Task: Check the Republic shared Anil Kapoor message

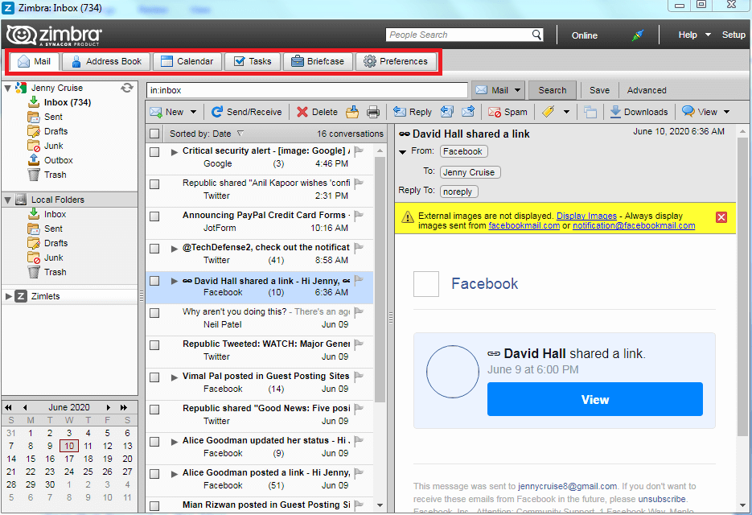Action: tap(154, 184)
